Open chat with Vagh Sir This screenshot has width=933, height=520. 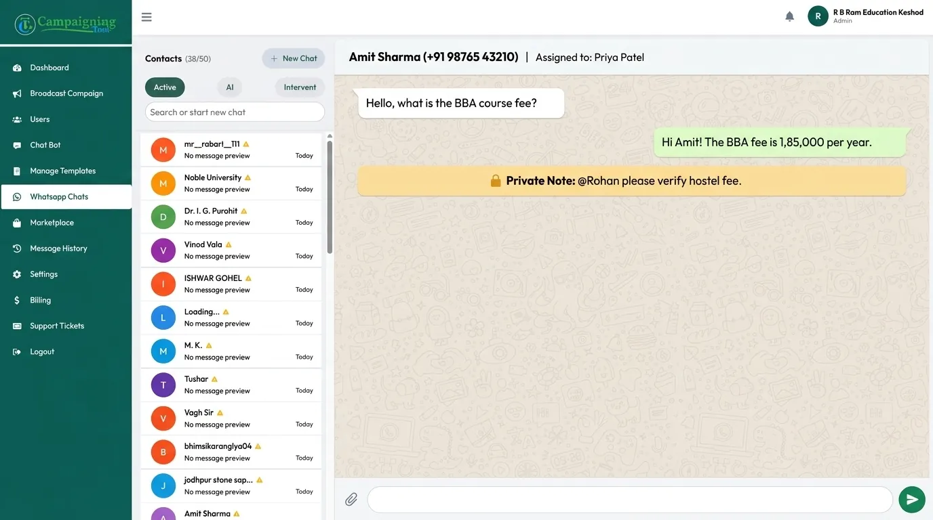pyautogui.click(x=231, y=418)
